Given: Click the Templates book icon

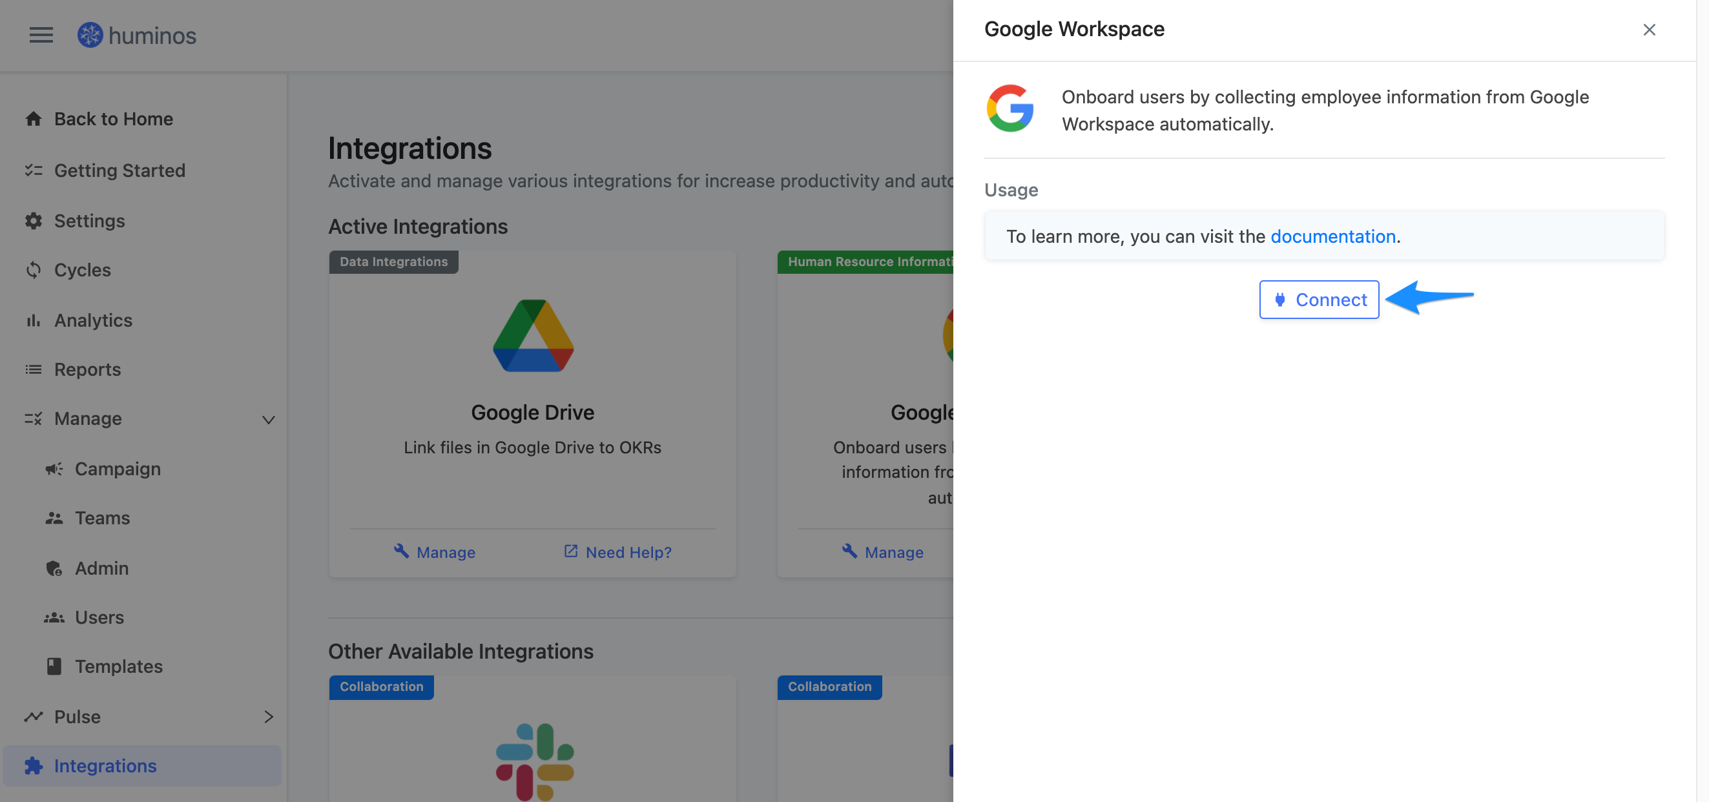Looking at the screenshot, I should tap(54, 666).
